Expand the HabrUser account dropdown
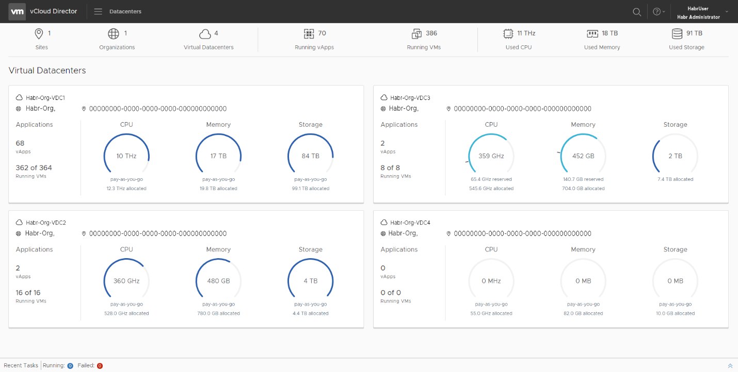The width and height of the screenshot is (738, 372). coord(727,11)
